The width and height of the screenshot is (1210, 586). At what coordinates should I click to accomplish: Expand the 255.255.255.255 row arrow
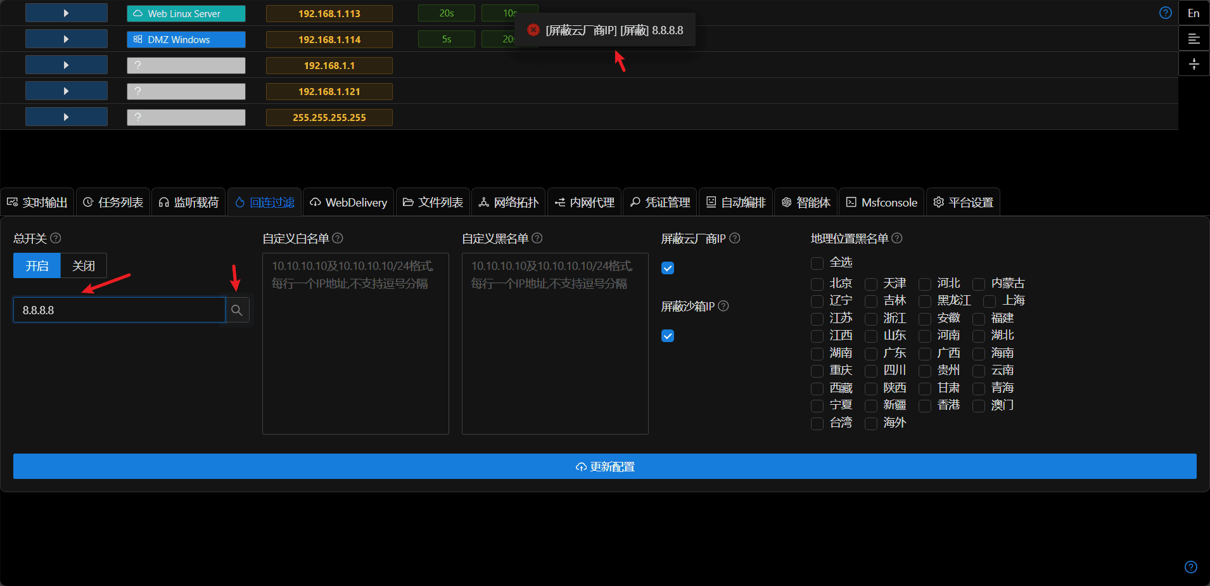67,117
